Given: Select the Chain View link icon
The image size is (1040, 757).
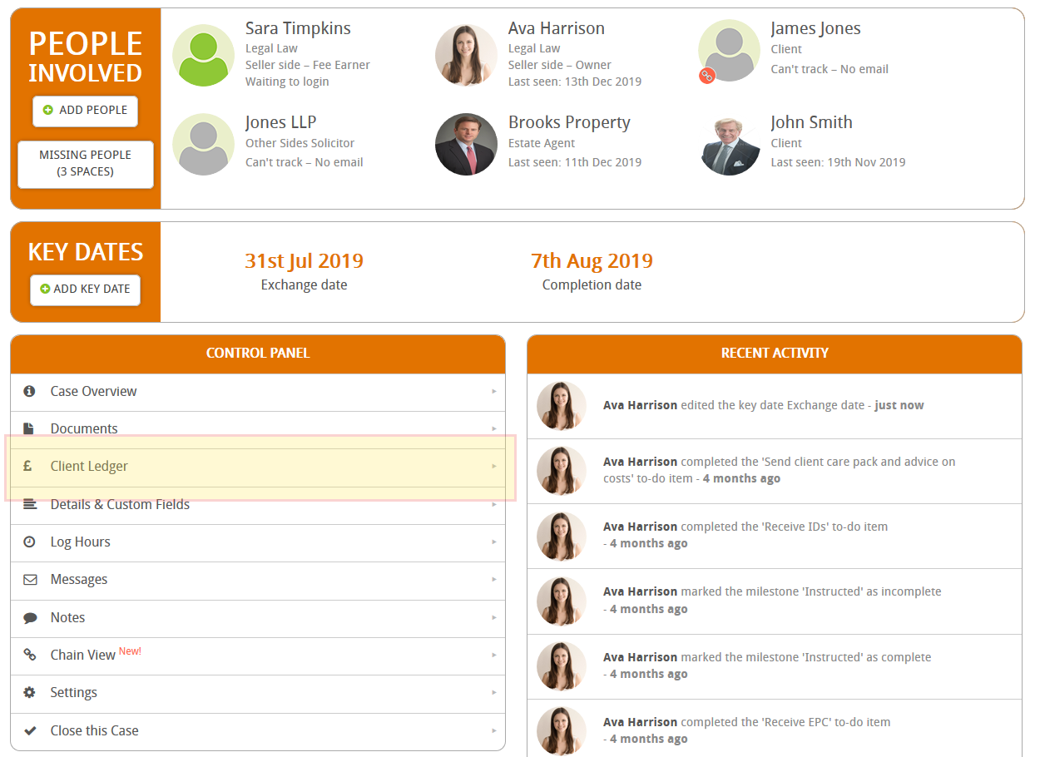Looking at the screenshot, I should tap(31, 655).
